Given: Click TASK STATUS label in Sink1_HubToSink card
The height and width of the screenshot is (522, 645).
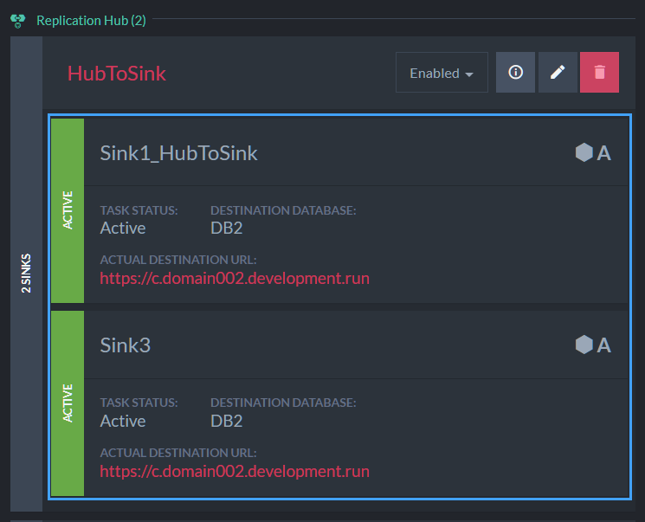Looking at the screenshot, I should tap(139, 210).
